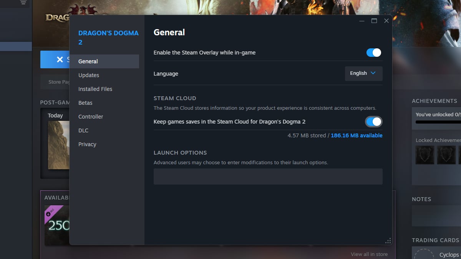Select the Betas tab
461x259 pixels.
pos(85,103)
